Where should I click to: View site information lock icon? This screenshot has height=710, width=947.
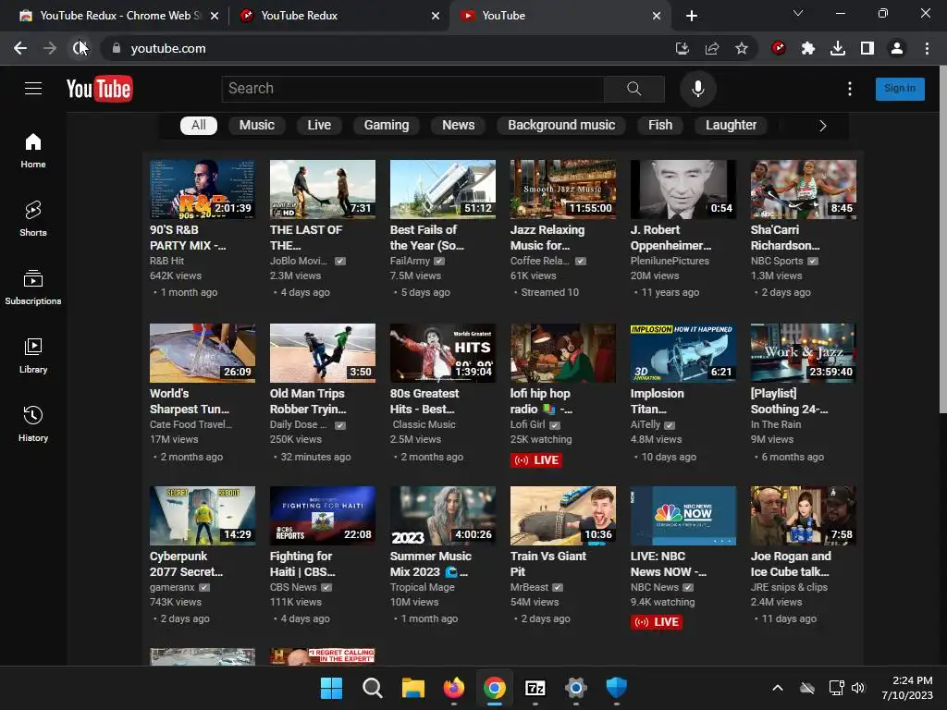[116, 48]
